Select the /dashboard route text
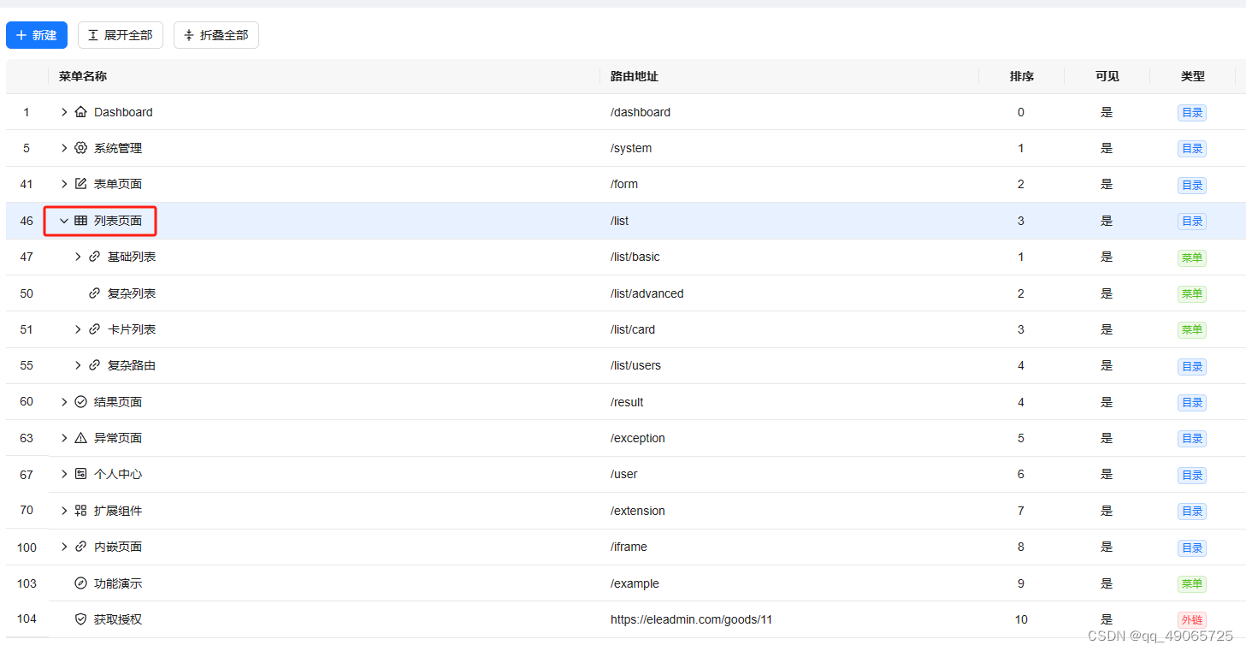The image size is (1246, 651). (x=641, y=112)
